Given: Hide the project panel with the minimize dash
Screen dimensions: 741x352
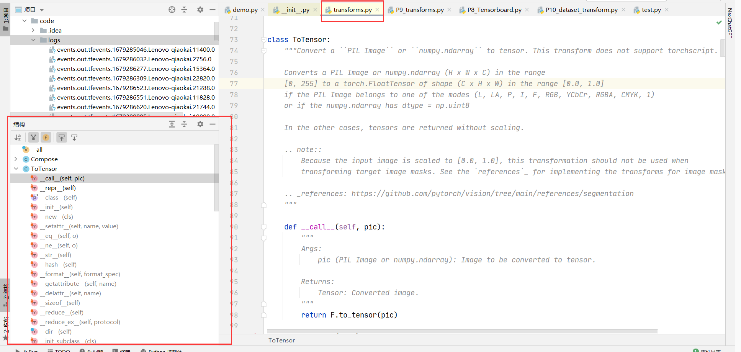Looking at the screenshot, I should [x=213, y=10].
